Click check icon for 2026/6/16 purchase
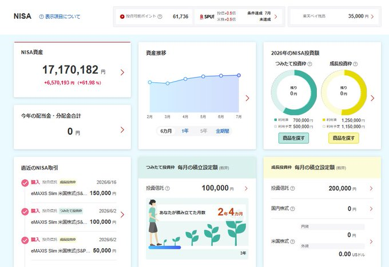This screenshot has height=267, width=389. [x=25, y=183]
